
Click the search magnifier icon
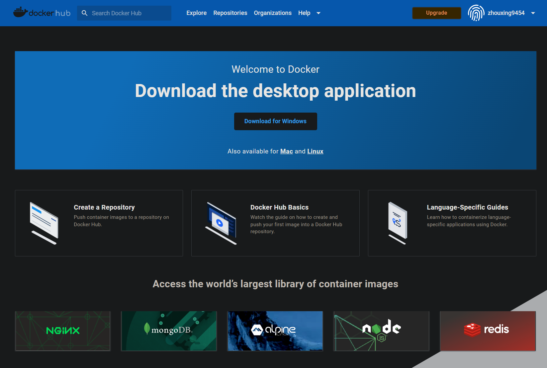(x=85, y=13)
